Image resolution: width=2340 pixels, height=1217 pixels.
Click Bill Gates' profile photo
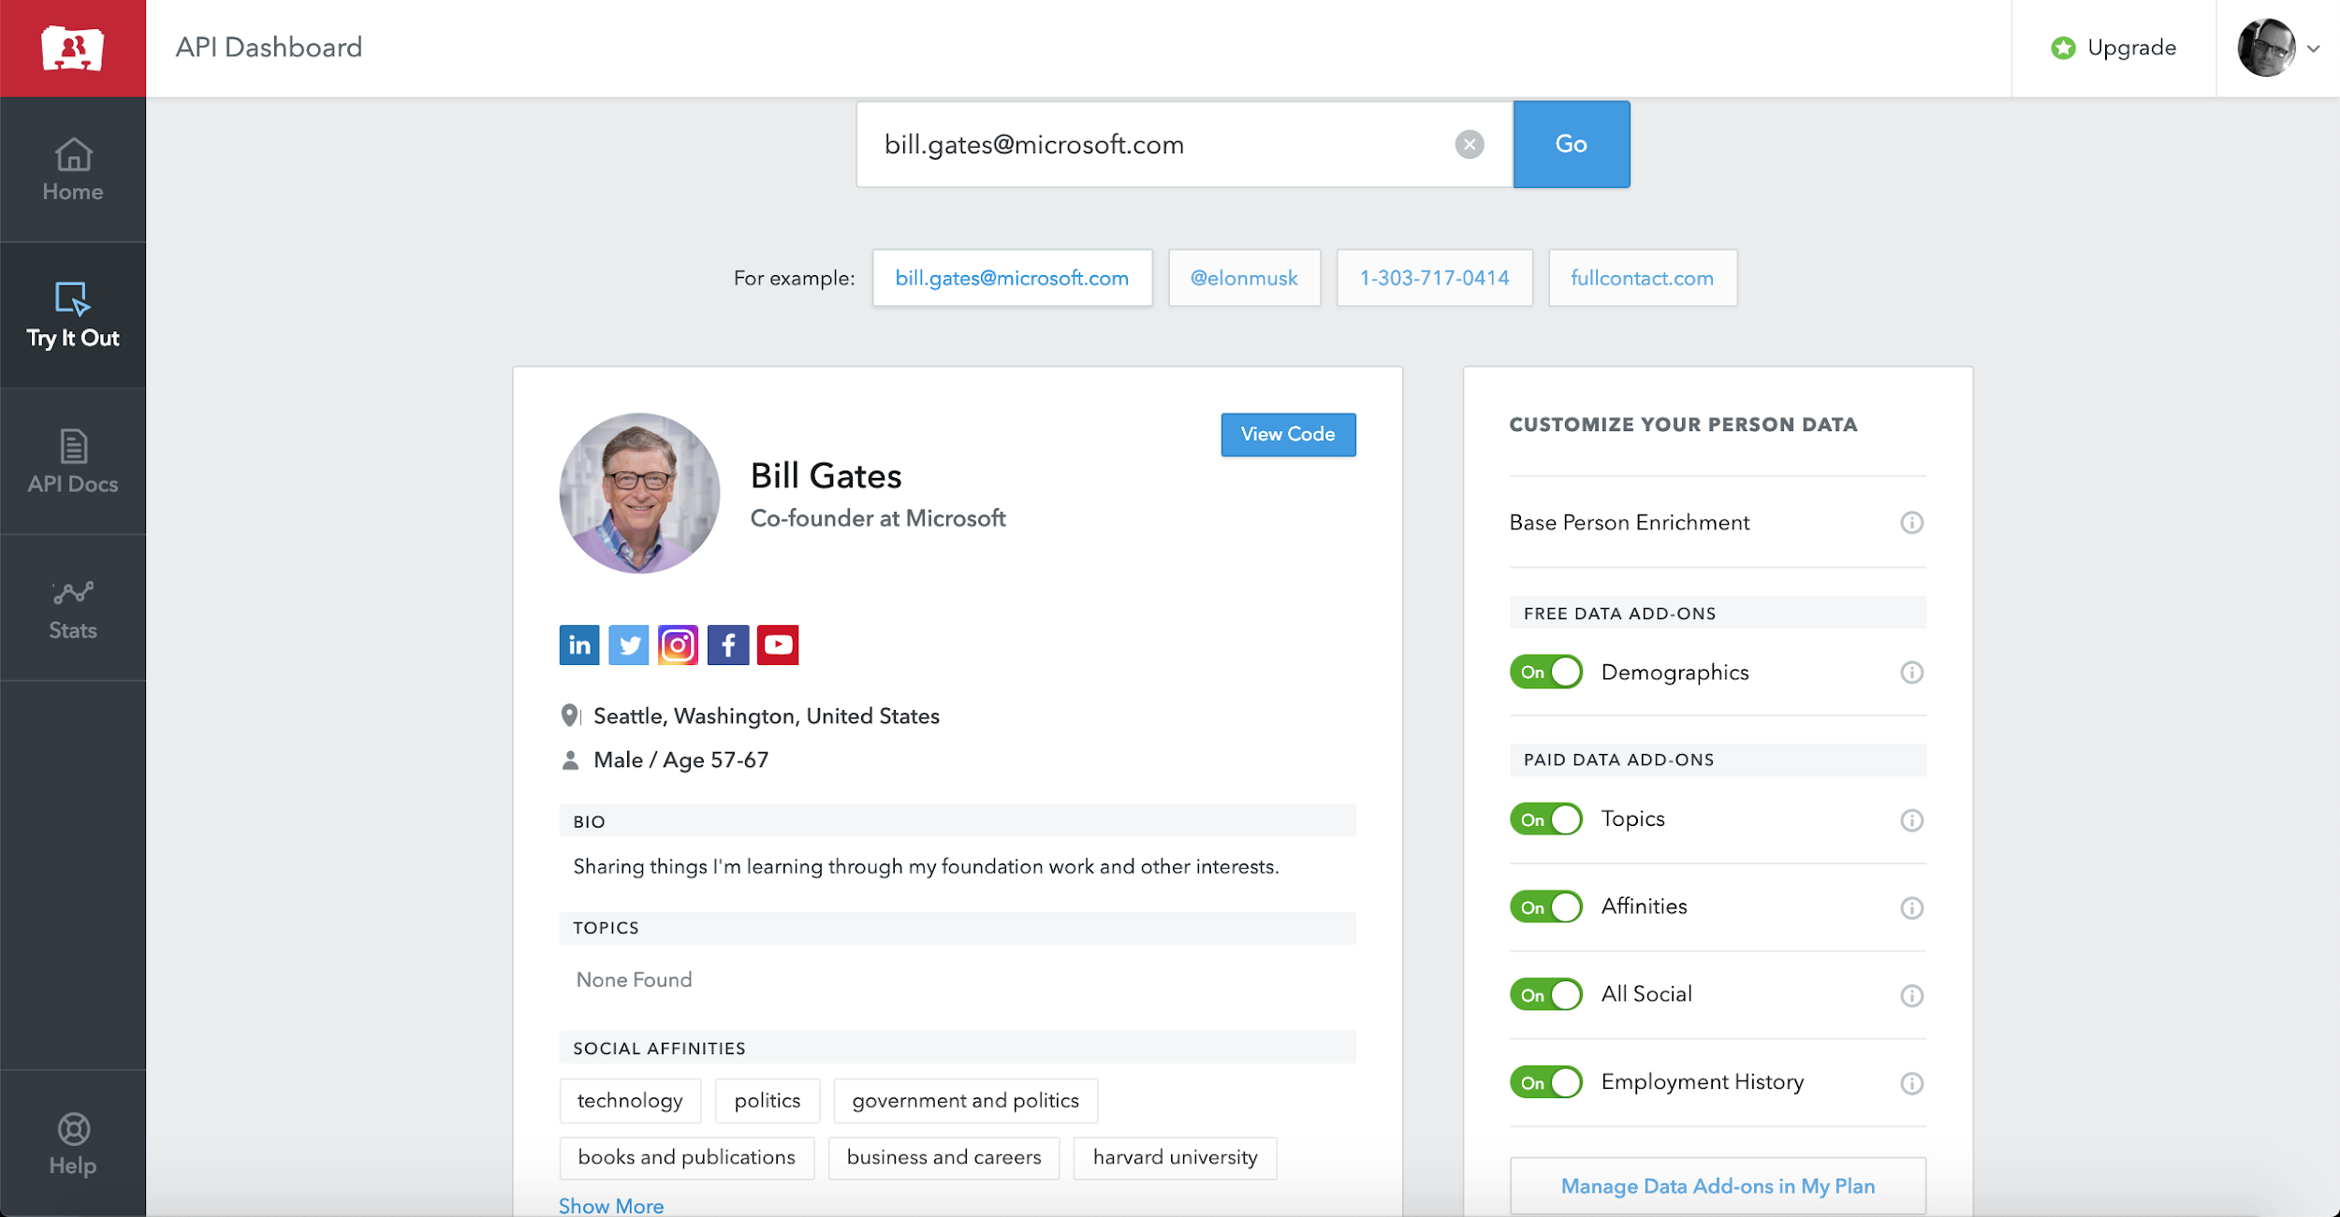[639, 493]
